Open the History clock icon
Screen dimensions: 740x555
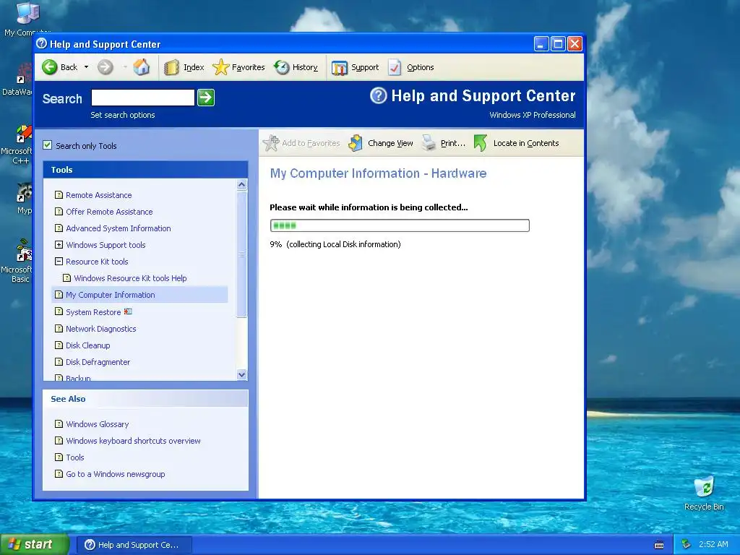(x=282, y=67)
